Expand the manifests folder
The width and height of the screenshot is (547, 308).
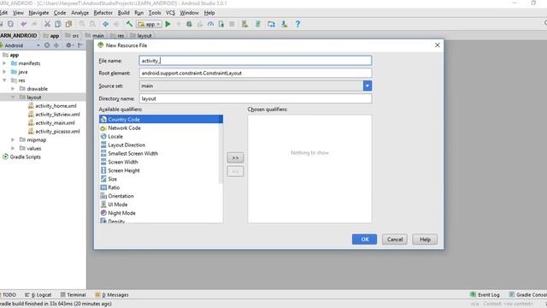(4, 63)
